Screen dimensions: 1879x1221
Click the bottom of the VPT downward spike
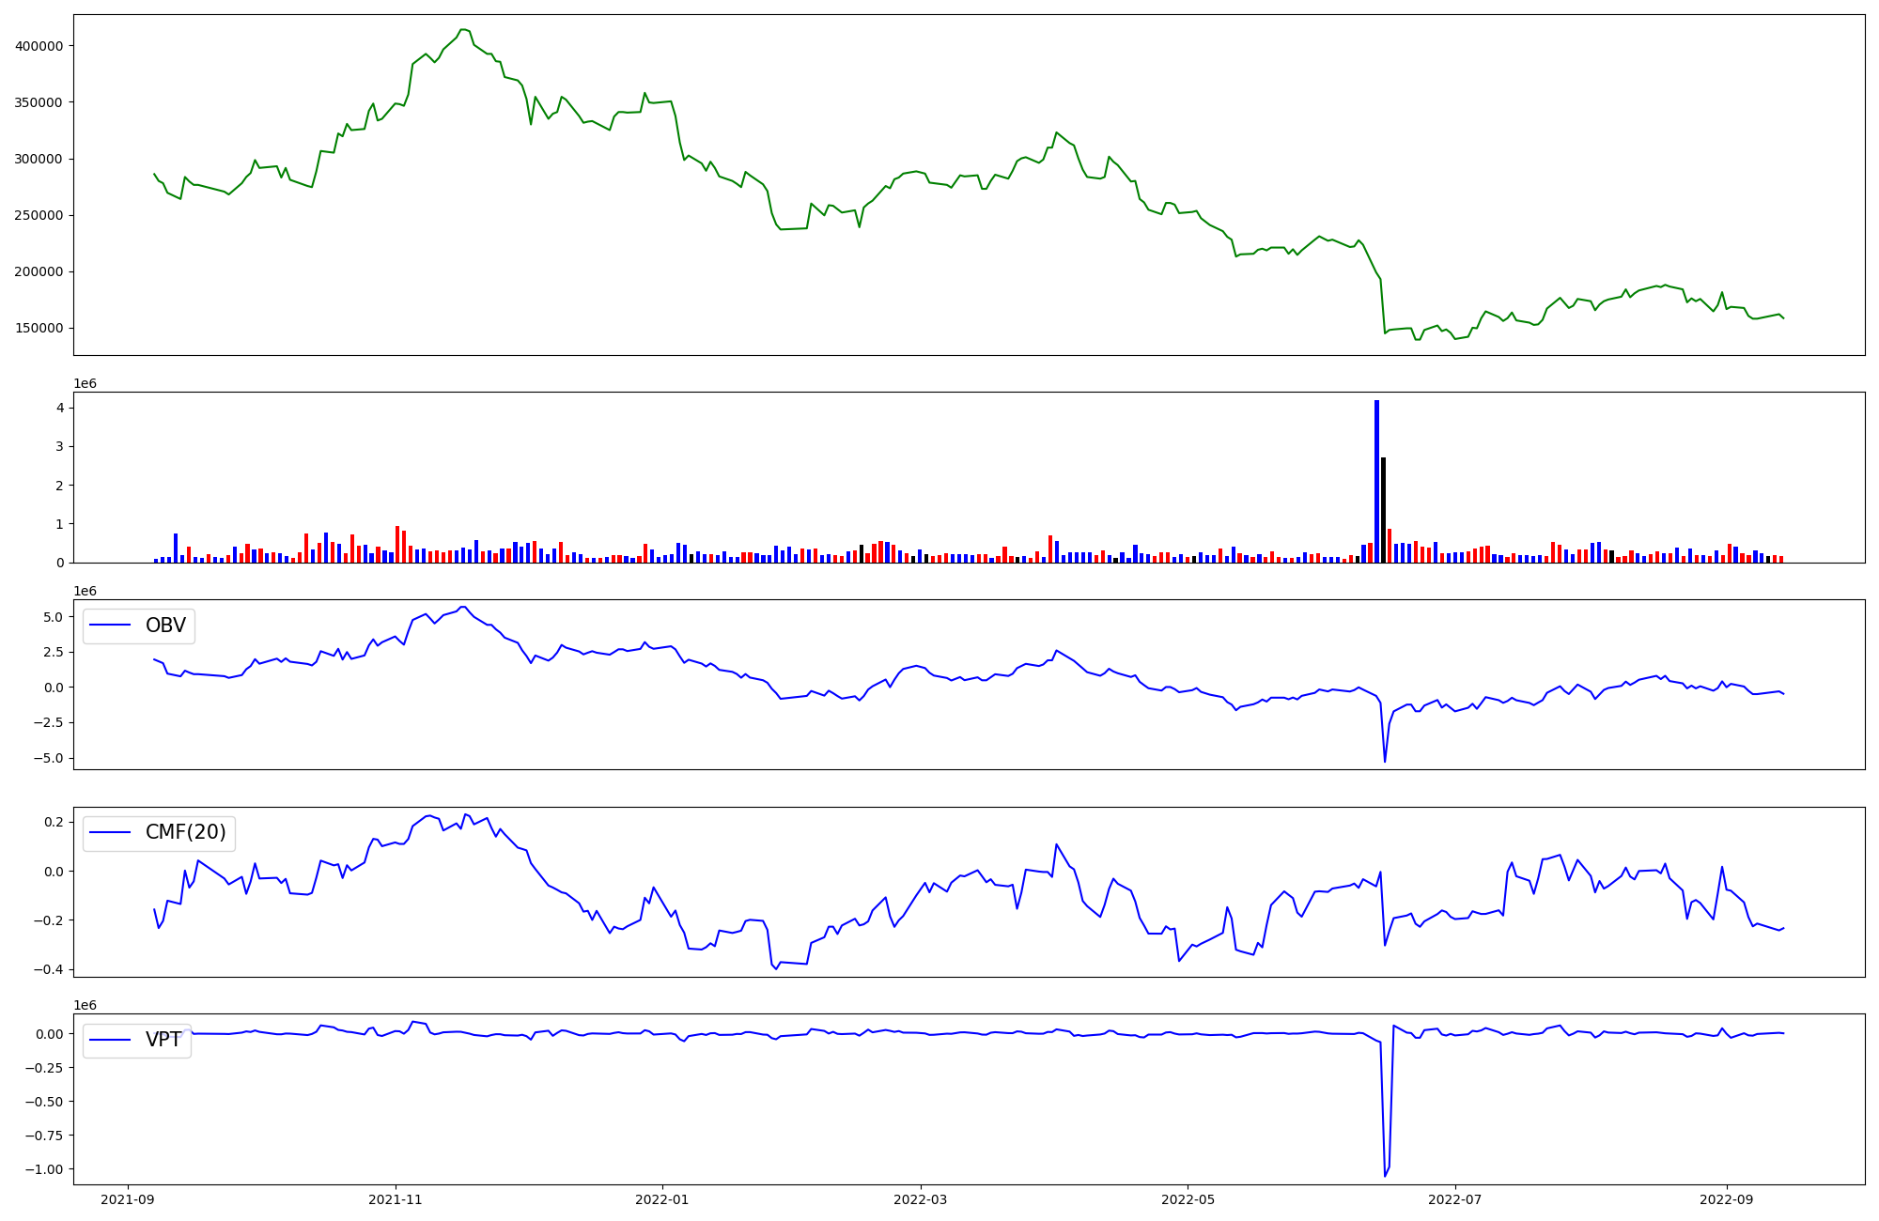coord(1385,1176)
